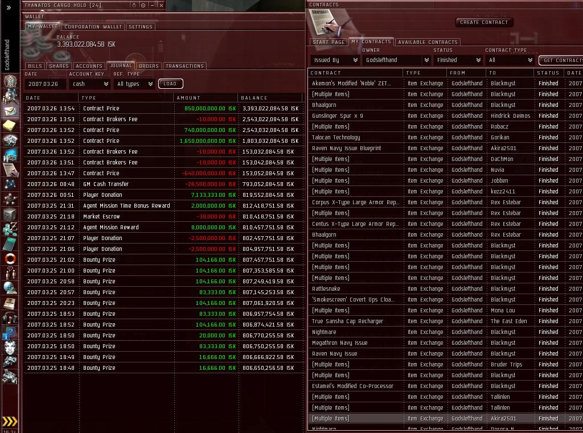This screenshot has height=433, width=583.
Task: Open the globe browser icon
Action: click(x=10, y=288)
